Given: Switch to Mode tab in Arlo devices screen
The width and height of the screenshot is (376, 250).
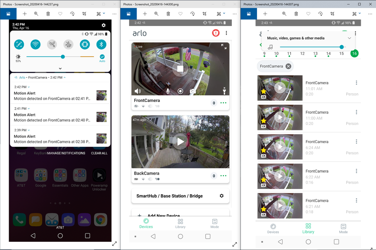Looking at the screenshot, I should [215, 223].
